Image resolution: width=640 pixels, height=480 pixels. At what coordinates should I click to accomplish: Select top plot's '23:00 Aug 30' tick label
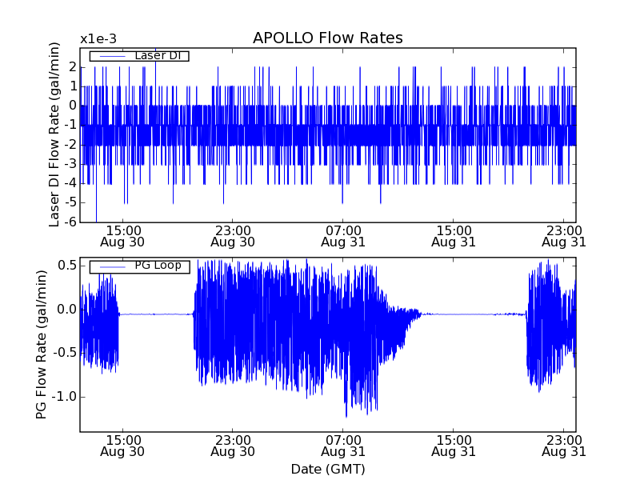coord(233,235)
